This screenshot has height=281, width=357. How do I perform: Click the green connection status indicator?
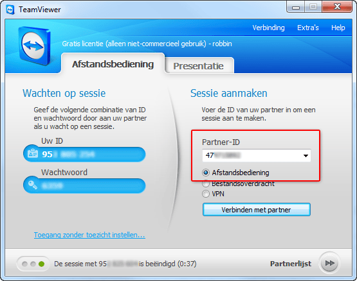41,264
